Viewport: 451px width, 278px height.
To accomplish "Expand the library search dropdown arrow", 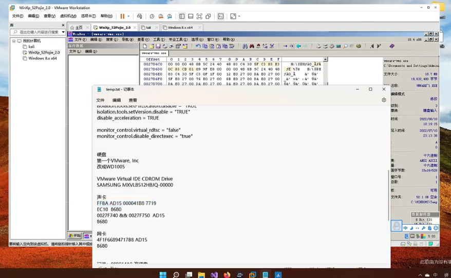I will (63, 32).
